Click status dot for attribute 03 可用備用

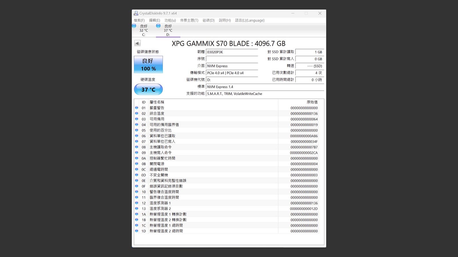point(137,119)
